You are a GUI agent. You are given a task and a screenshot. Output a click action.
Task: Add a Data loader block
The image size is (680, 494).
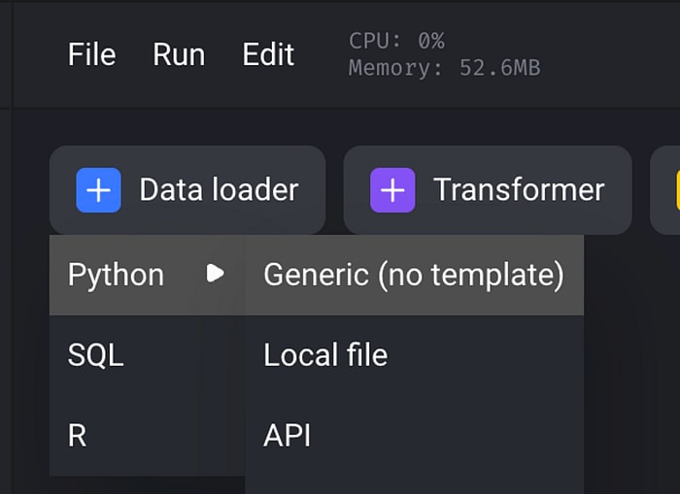tap(187, 190)
